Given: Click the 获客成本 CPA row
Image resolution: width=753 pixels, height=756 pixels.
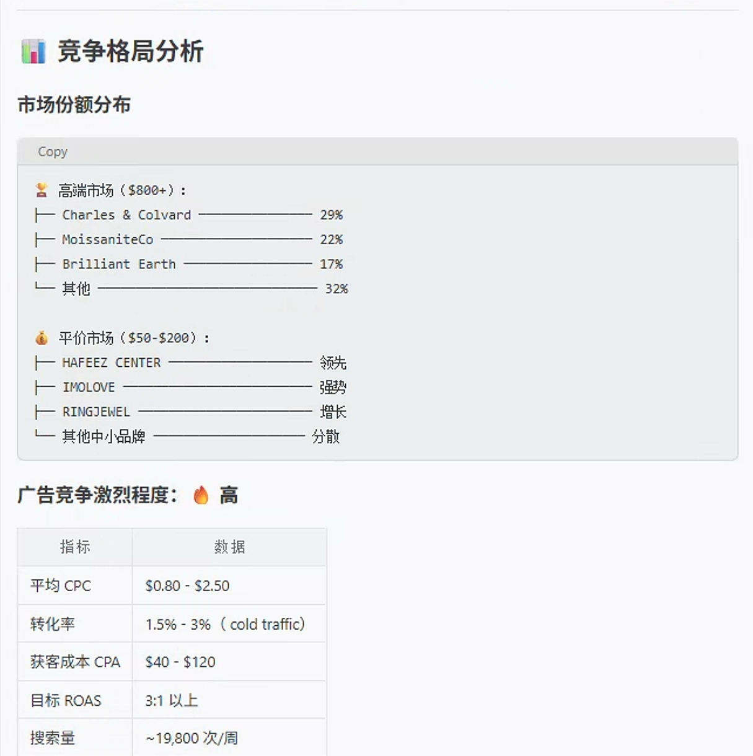Looking at the screenshot, I should (x=172, y=662).
